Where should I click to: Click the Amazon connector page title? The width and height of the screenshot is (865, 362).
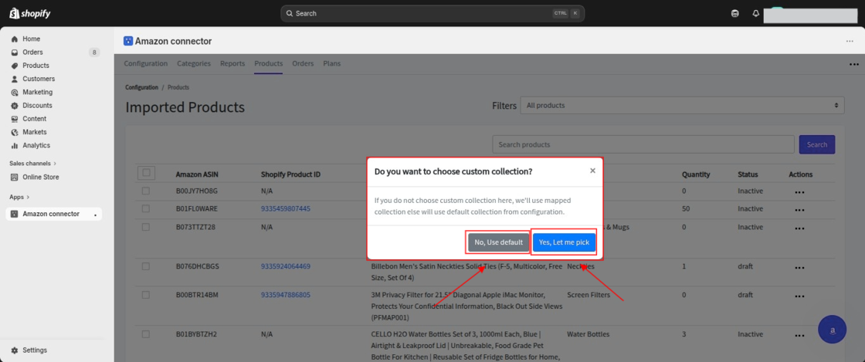click(173, 42)
